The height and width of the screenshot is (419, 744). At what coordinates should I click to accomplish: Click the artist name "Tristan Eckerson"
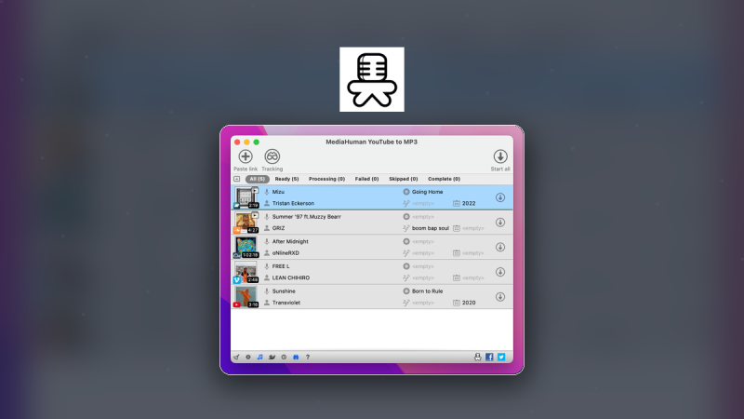coord(293,203)
